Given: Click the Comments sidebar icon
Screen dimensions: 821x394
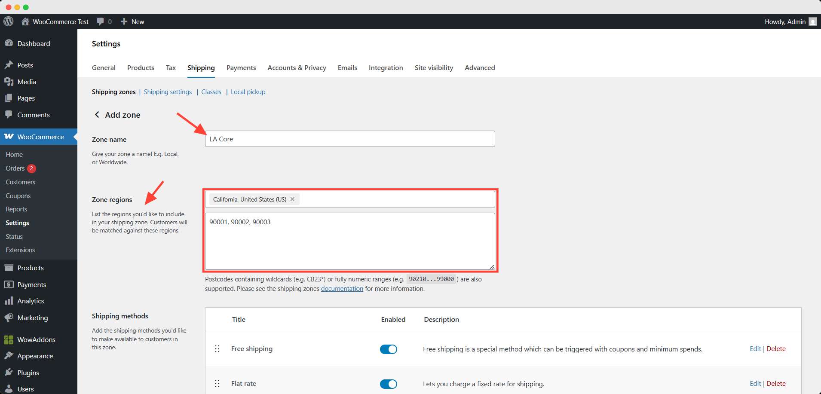Looking at the screenshot, I should click(9, 115).
